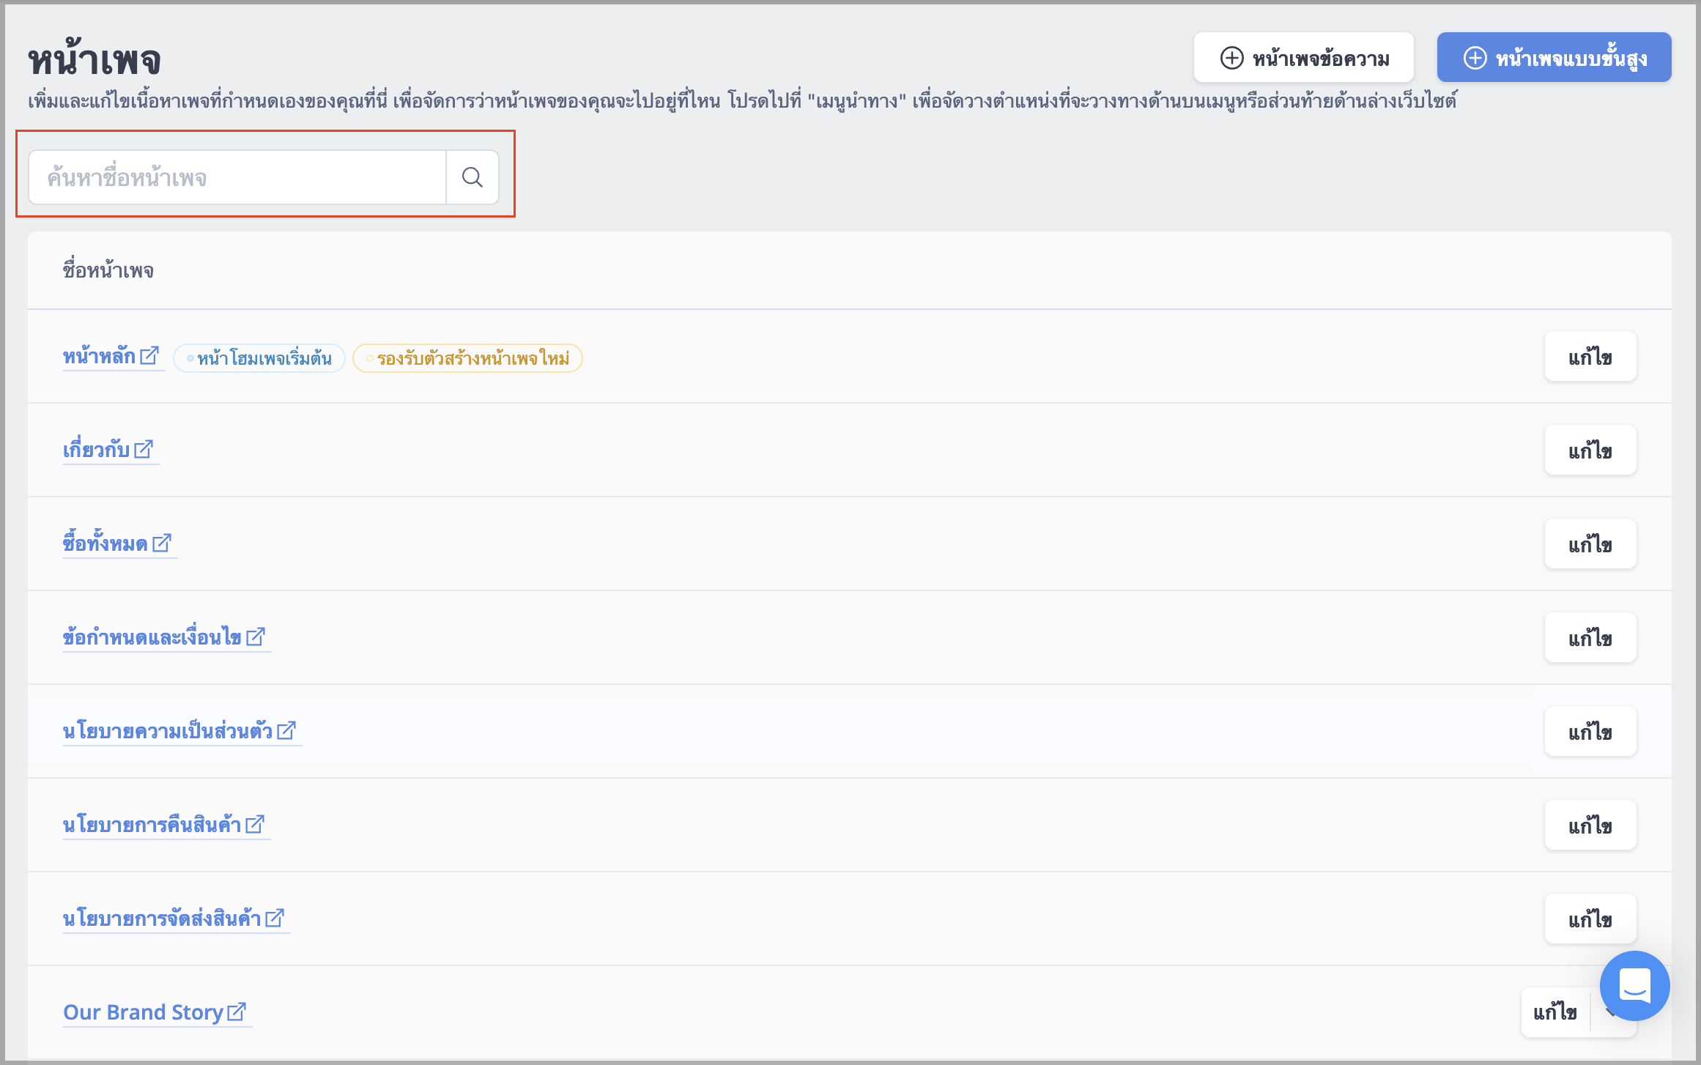The height and width of the screenshot is (1065, 1701).
Task: Open the หน้าหลัก page link
Action: click(x=99, y=357)
